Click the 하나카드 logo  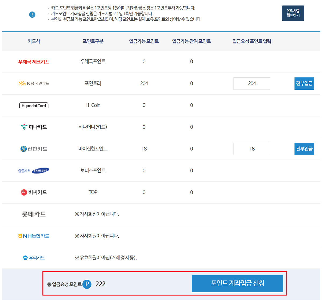[x=34, y=127]
